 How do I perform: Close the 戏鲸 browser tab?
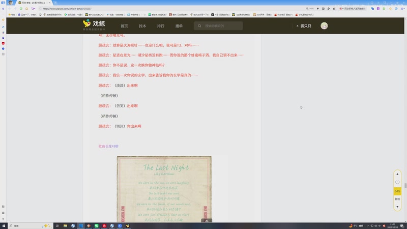(49, 3)
